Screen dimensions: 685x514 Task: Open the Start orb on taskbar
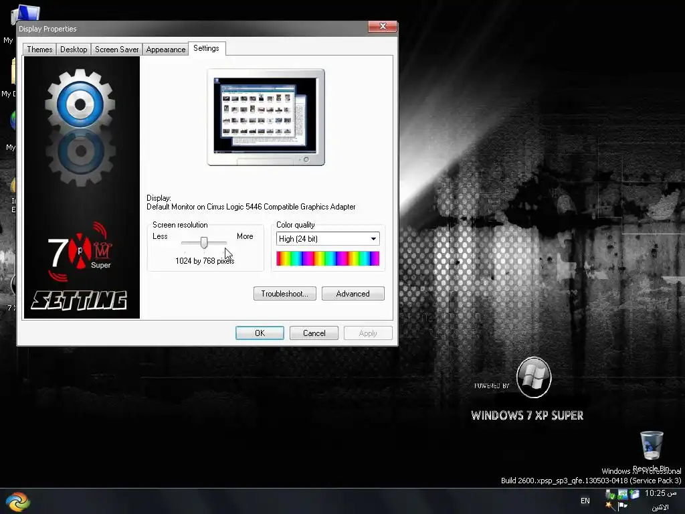18,501
